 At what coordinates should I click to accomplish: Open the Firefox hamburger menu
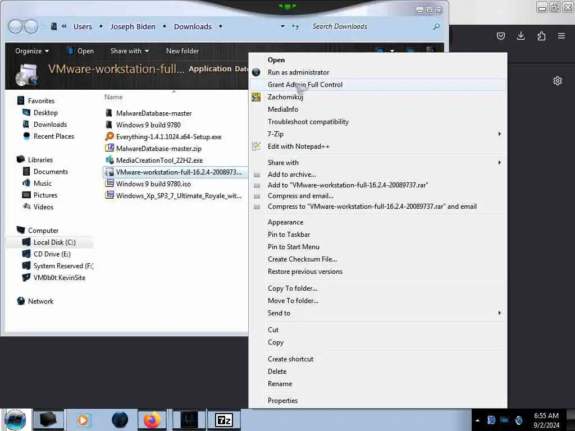561,35
